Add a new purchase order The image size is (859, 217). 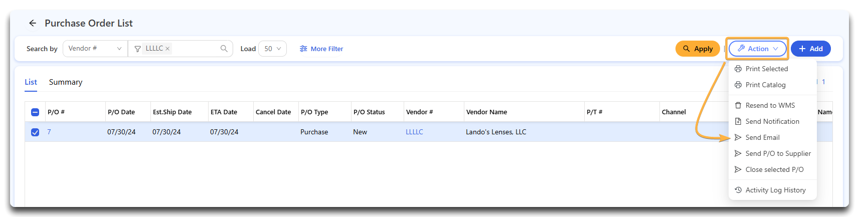click(810, 49)
